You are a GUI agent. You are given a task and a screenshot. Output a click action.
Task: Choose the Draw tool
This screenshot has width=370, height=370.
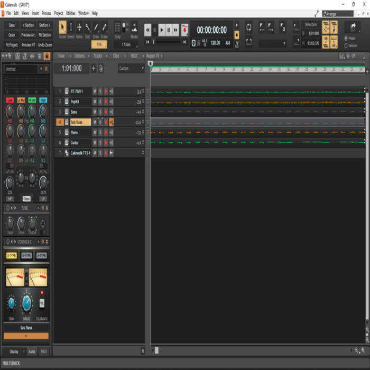click(96, 27)
